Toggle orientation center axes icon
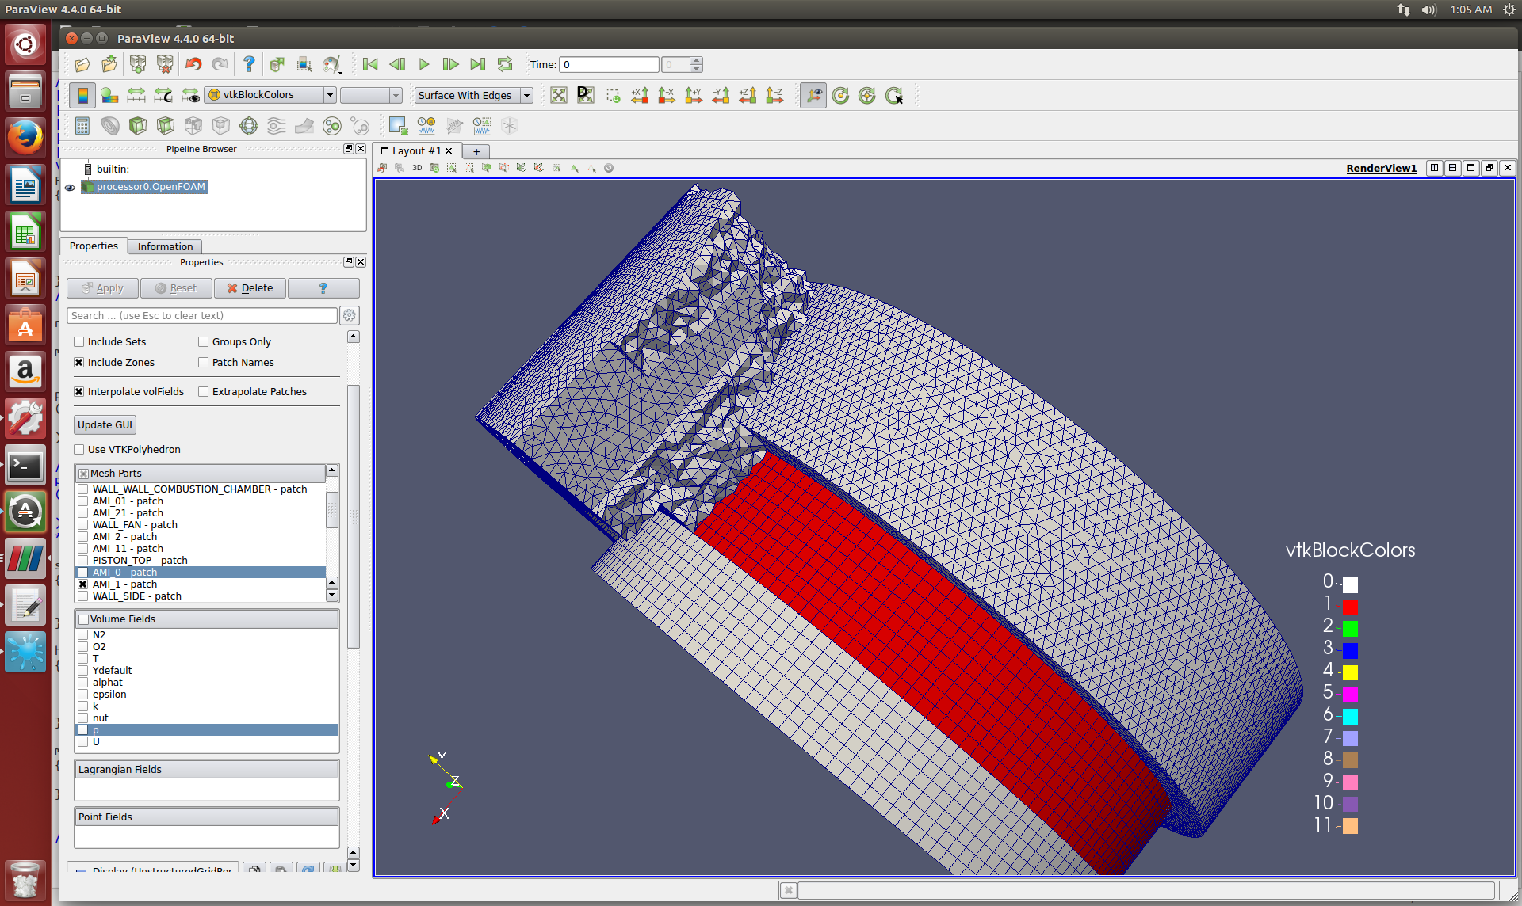This screenshot has height=906, width=1522. (813, 96)
